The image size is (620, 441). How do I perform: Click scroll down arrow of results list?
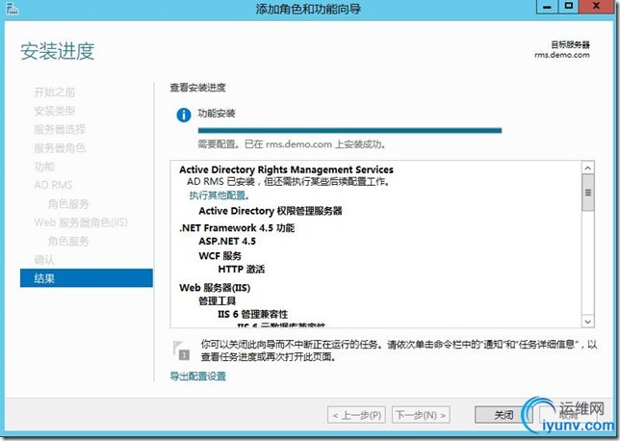(588, 322)
